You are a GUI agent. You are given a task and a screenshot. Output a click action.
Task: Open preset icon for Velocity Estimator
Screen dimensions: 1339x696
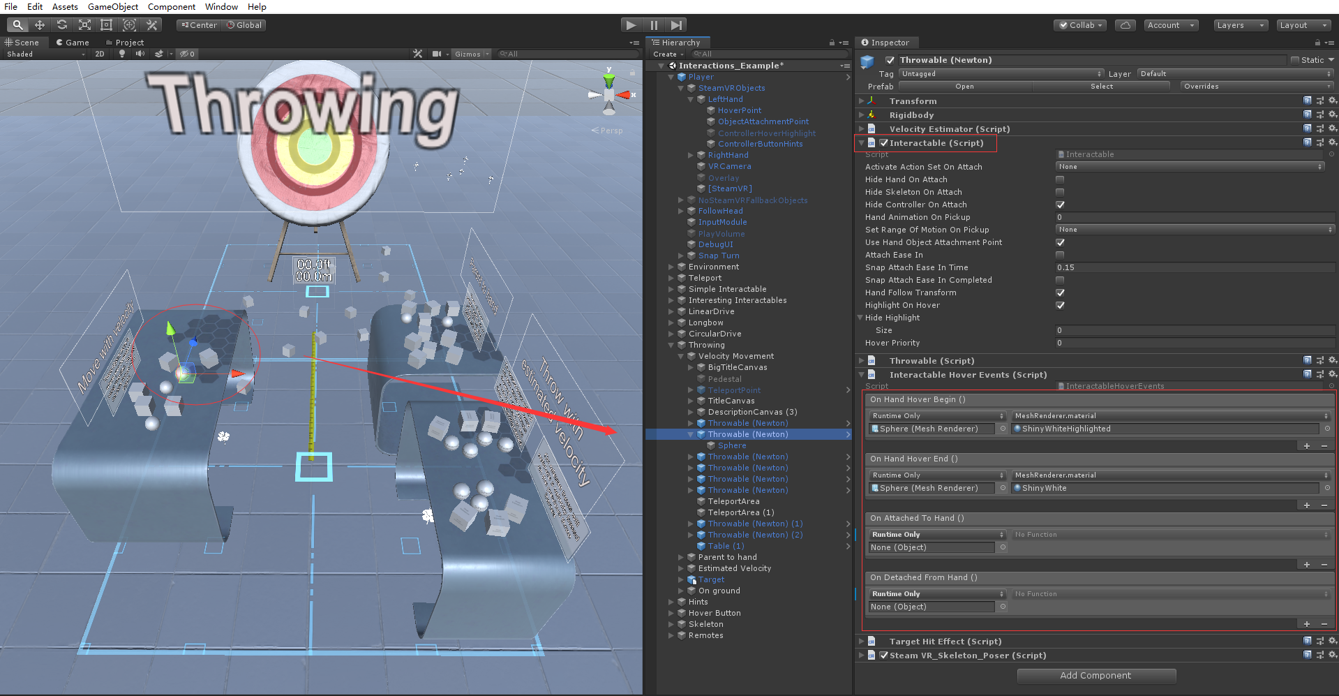[1319, 129]
